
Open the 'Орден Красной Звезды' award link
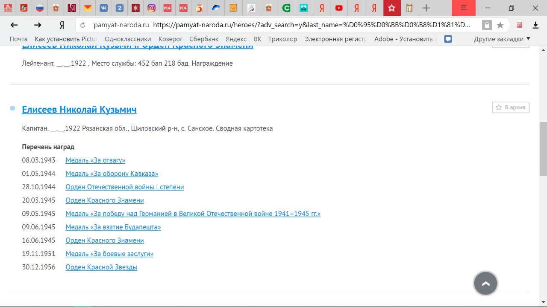pyautogui.click(x=101, y=267)
